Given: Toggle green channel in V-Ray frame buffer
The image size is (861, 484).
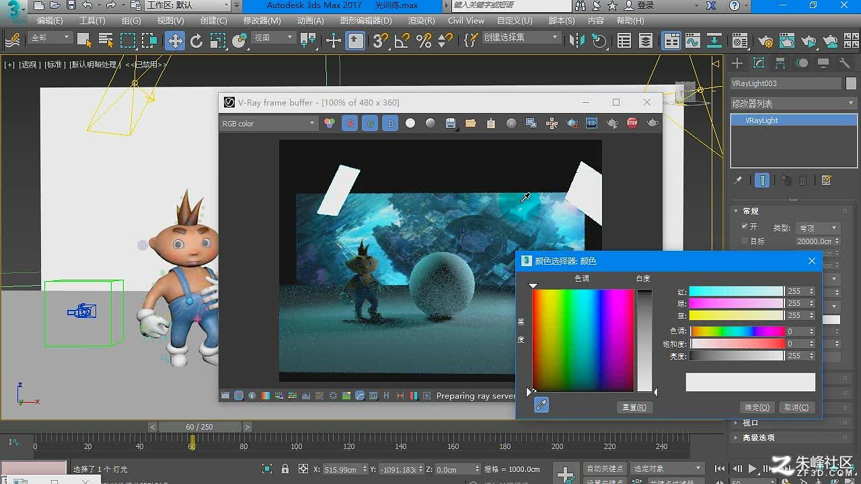Looking at the screenshot, I should pyautogui.click(x=370, y=123).
